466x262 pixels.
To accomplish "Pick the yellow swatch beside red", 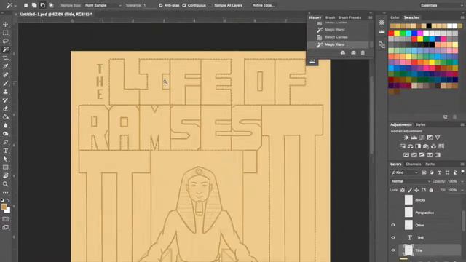I will point(397,33).
